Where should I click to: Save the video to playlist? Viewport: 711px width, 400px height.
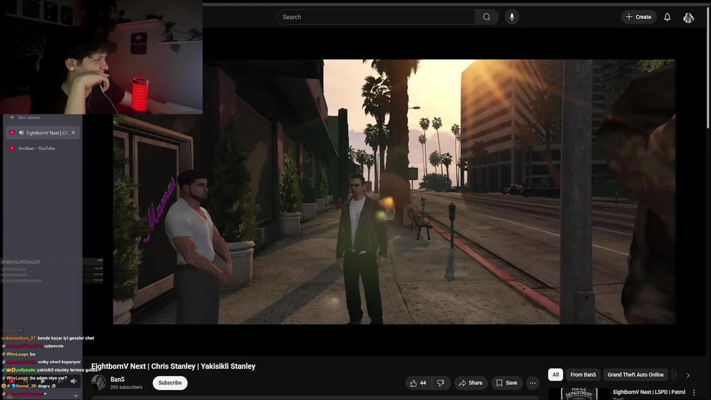coord(507,383)
